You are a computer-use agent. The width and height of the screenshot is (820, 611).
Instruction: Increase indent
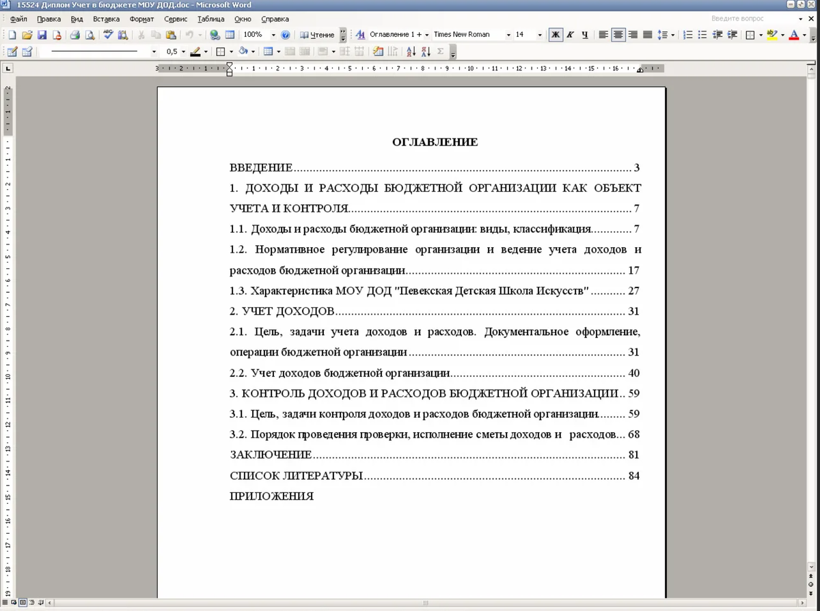[732, 35]
